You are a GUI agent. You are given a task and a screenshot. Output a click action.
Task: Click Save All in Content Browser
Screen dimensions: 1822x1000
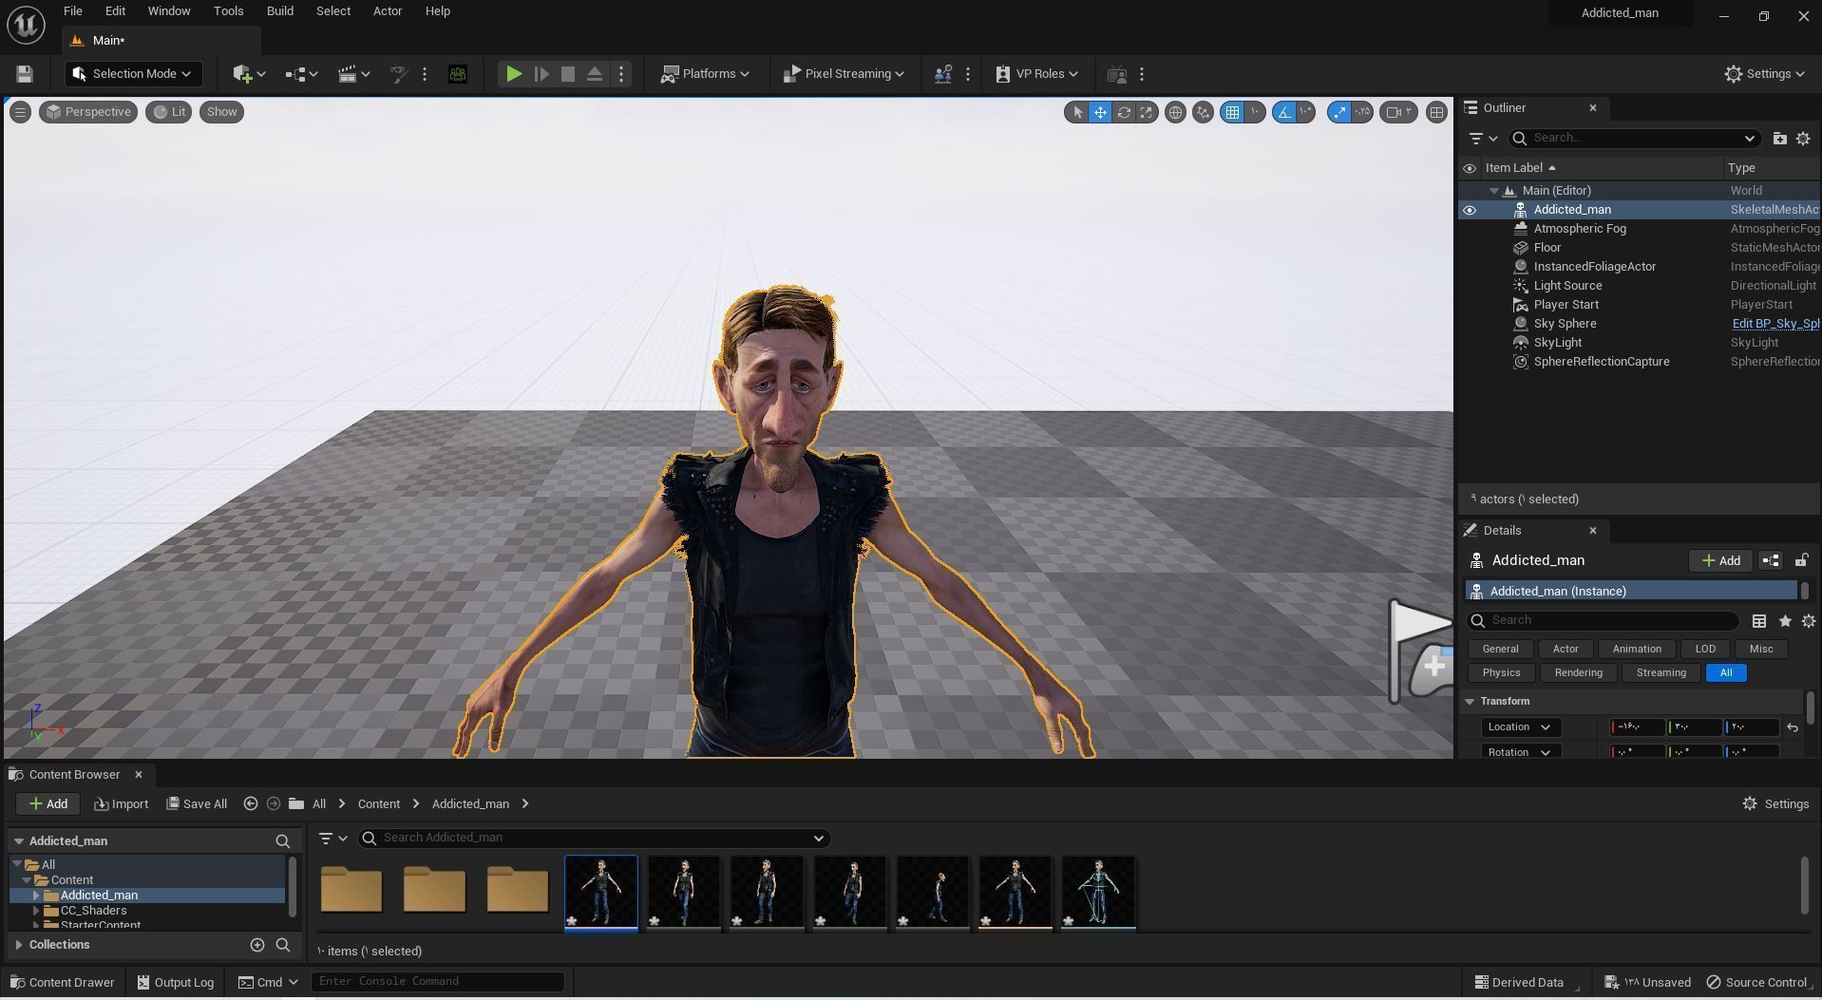click(x=197, y=804)
